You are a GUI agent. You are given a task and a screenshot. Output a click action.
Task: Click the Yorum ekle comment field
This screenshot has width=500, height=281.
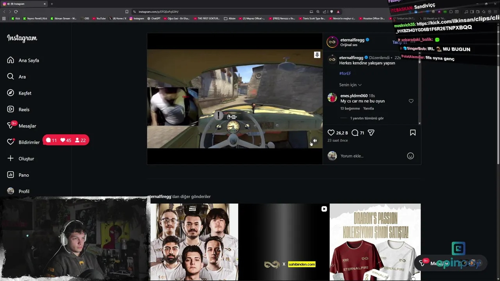click(x=371, y=156)
